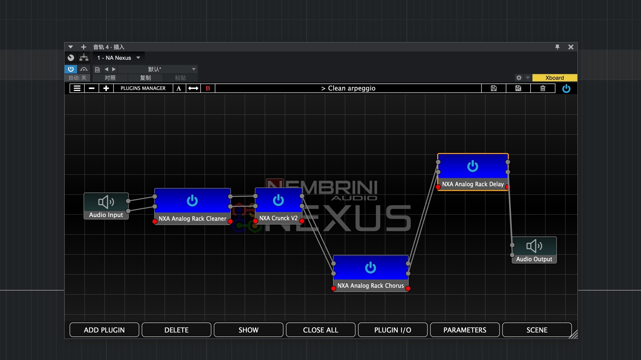The image size is (641, 360).
Task: Click the plus add insert icon in title bar
Action: (83, 47)
